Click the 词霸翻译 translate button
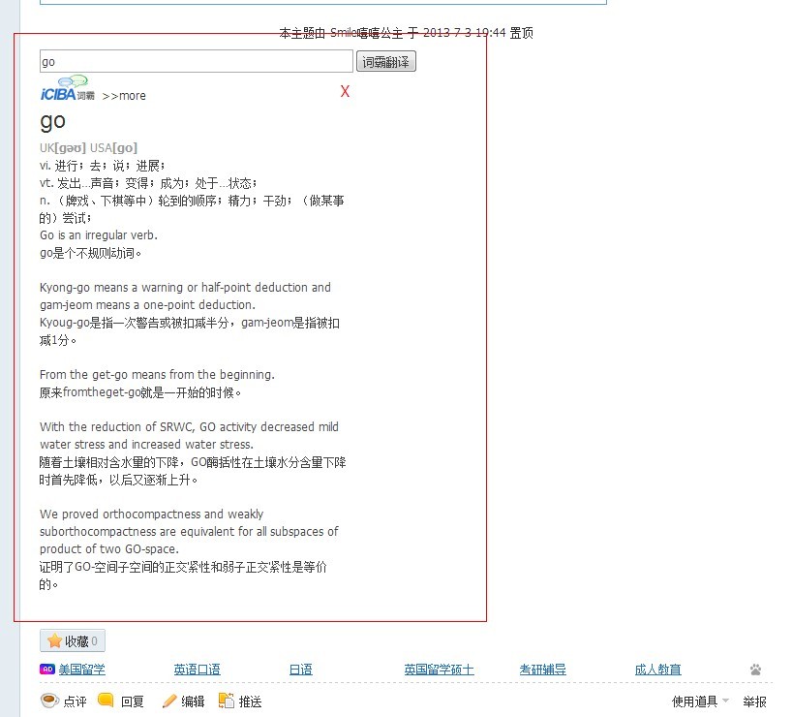The image size is (792, 717). click(386, 60)
